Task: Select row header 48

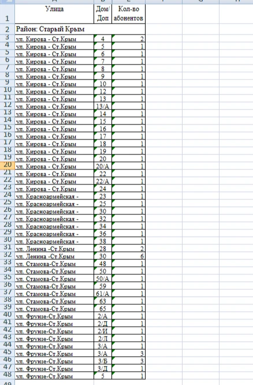Action: click(x=8, y=375)
